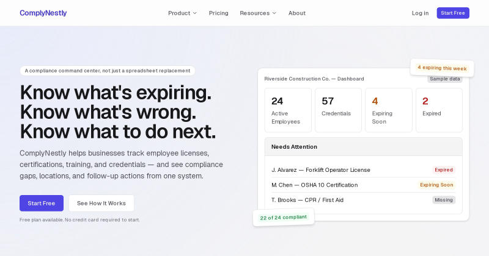
Task: Open the Pricing menu item
Action: pyautogui.click(x=219, y=13)
